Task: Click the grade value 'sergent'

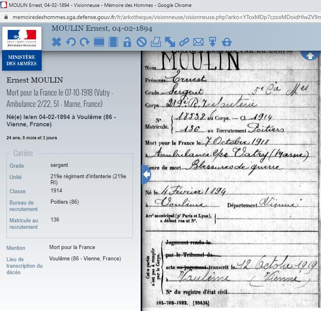Action: point(59,165)
